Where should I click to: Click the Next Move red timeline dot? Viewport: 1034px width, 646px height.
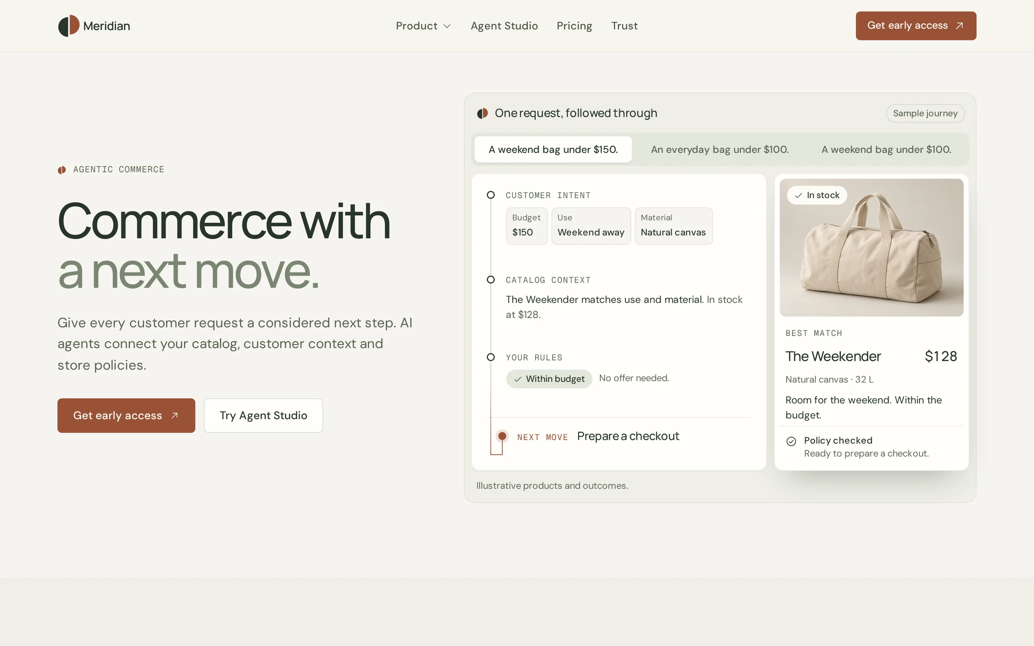coord(502,436)
